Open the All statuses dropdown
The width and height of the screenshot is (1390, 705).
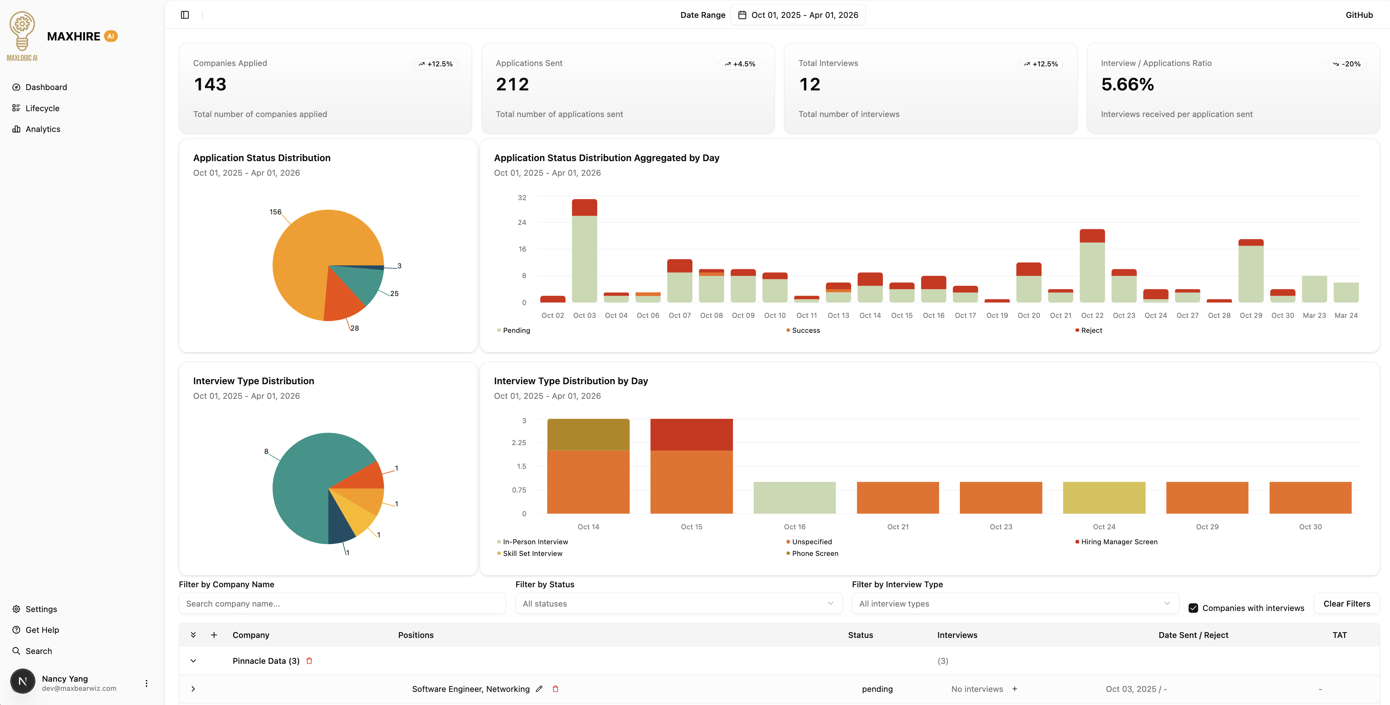(678, 604)
